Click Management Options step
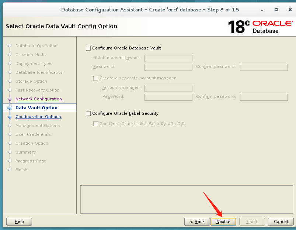Viewport: 296px width, 230px height. tap(38, 126)
